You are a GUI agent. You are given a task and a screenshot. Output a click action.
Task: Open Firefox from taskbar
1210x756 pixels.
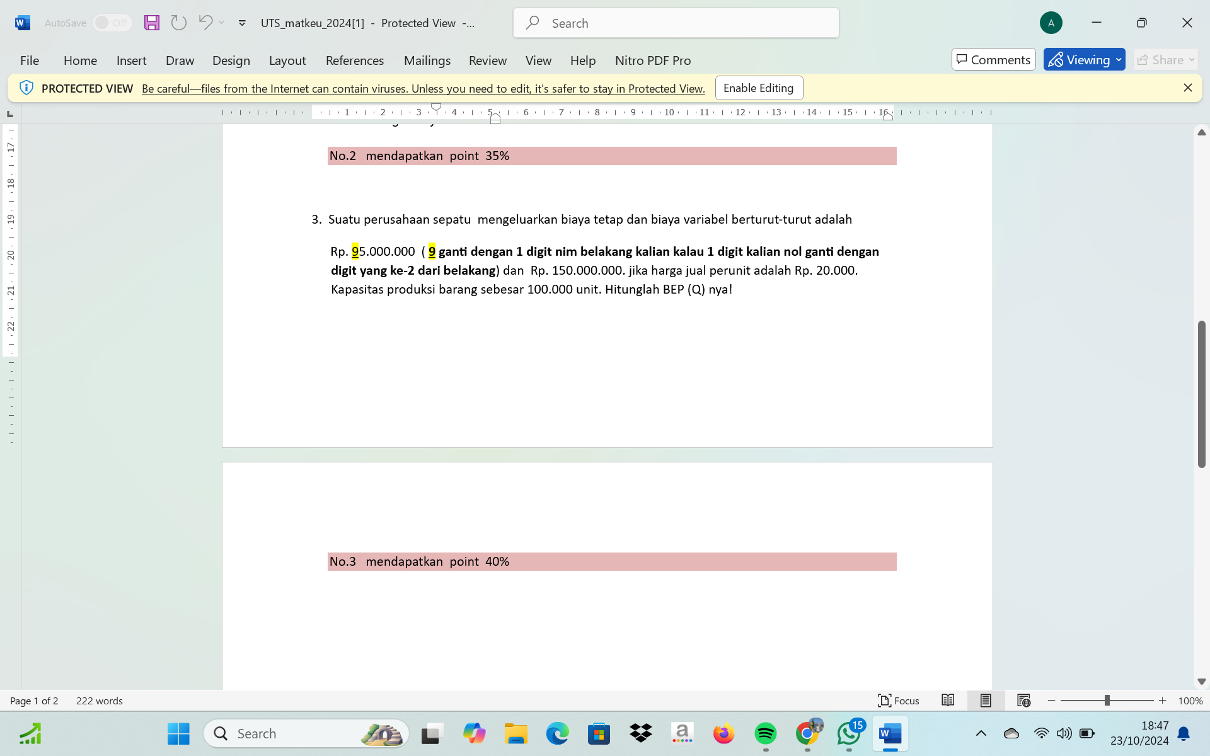tap(724, 733)
